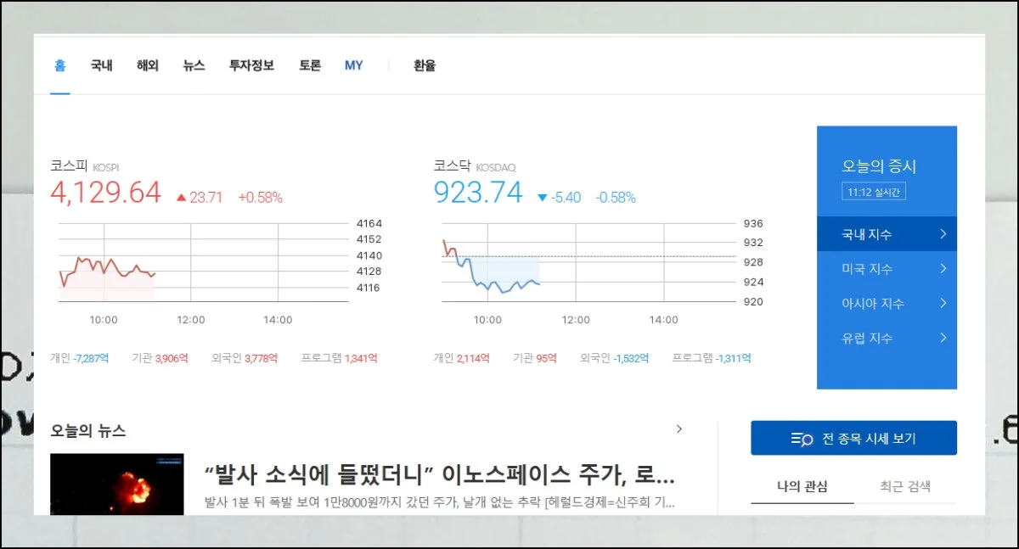
Task: Open the MY tab
Action: pos(353,65)
